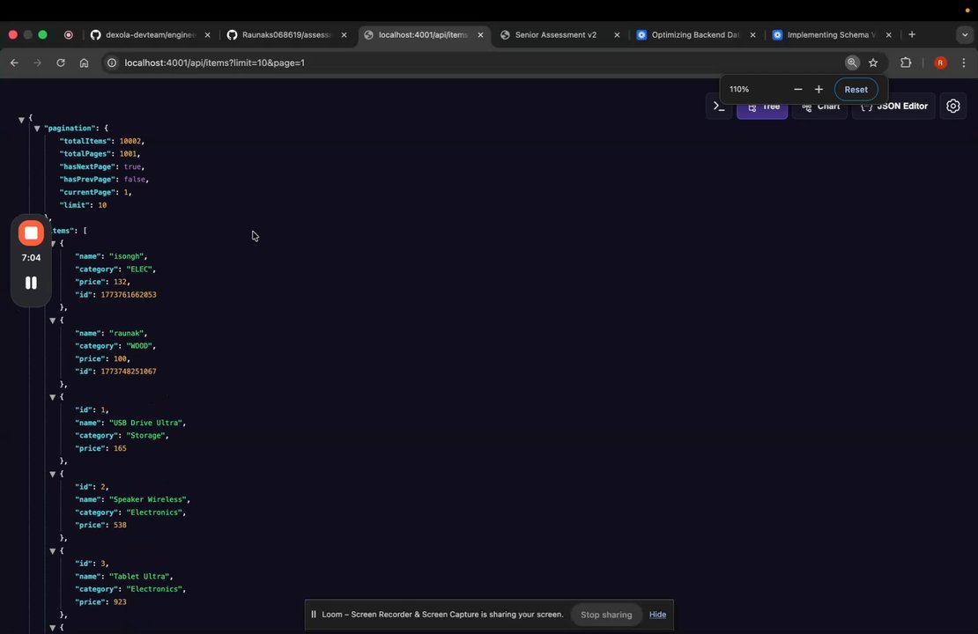The width and height of the screenshot is (978, 634).
Task: Pause the Loom recording
Action: pyautogui.click(x=31, y=283)
